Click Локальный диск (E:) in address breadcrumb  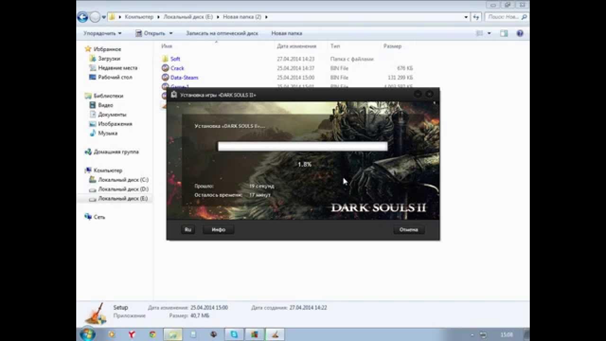pyautogui.click(x=188, y=17)
